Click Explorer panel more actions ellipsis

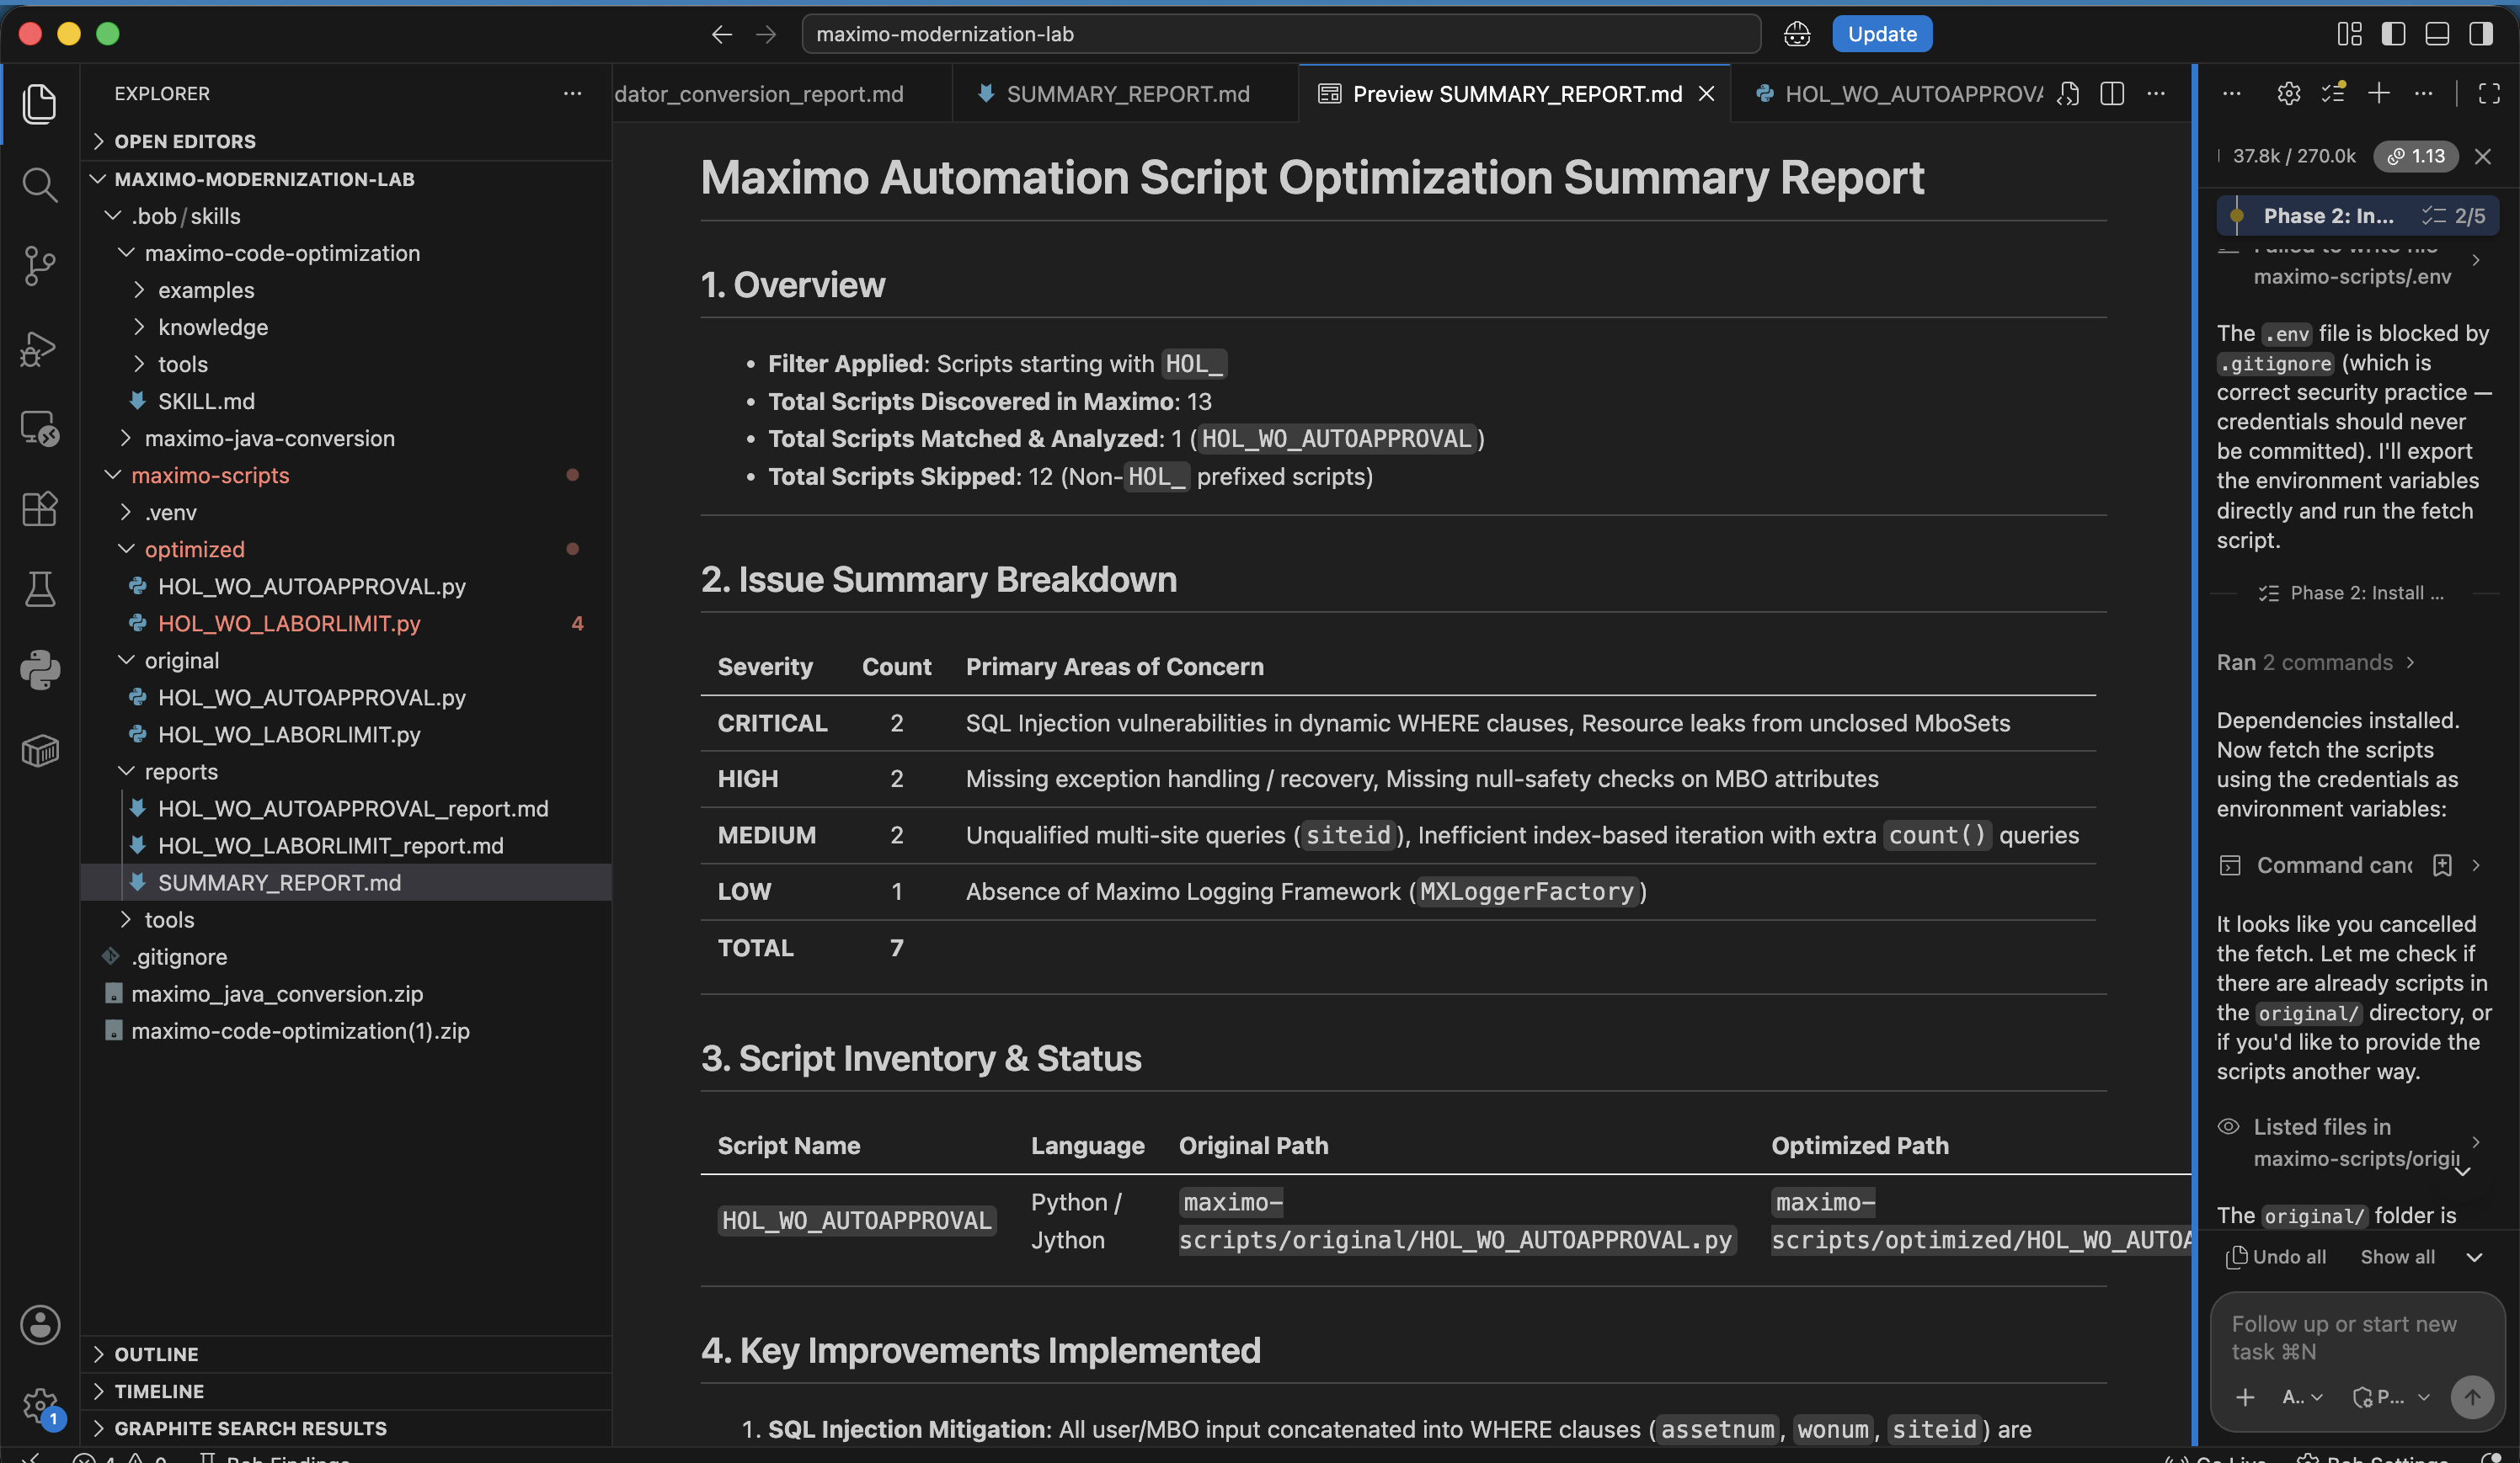pos(572,93)
